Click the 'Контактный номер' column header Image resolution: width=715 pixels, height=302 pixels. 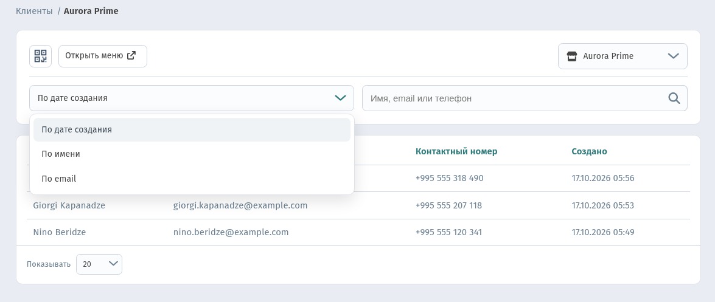tap(456, 151)
